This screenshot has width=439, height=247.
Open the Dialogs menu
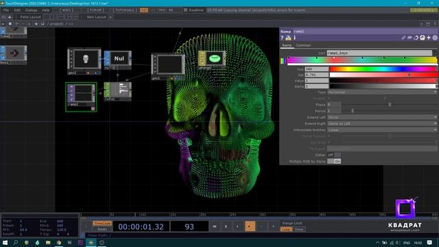(x=31, y=10)
